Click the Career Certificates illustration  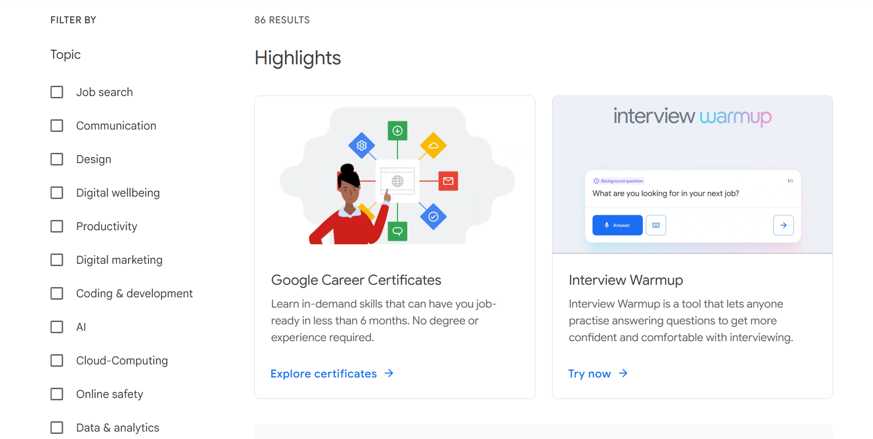tap(397, 175)
